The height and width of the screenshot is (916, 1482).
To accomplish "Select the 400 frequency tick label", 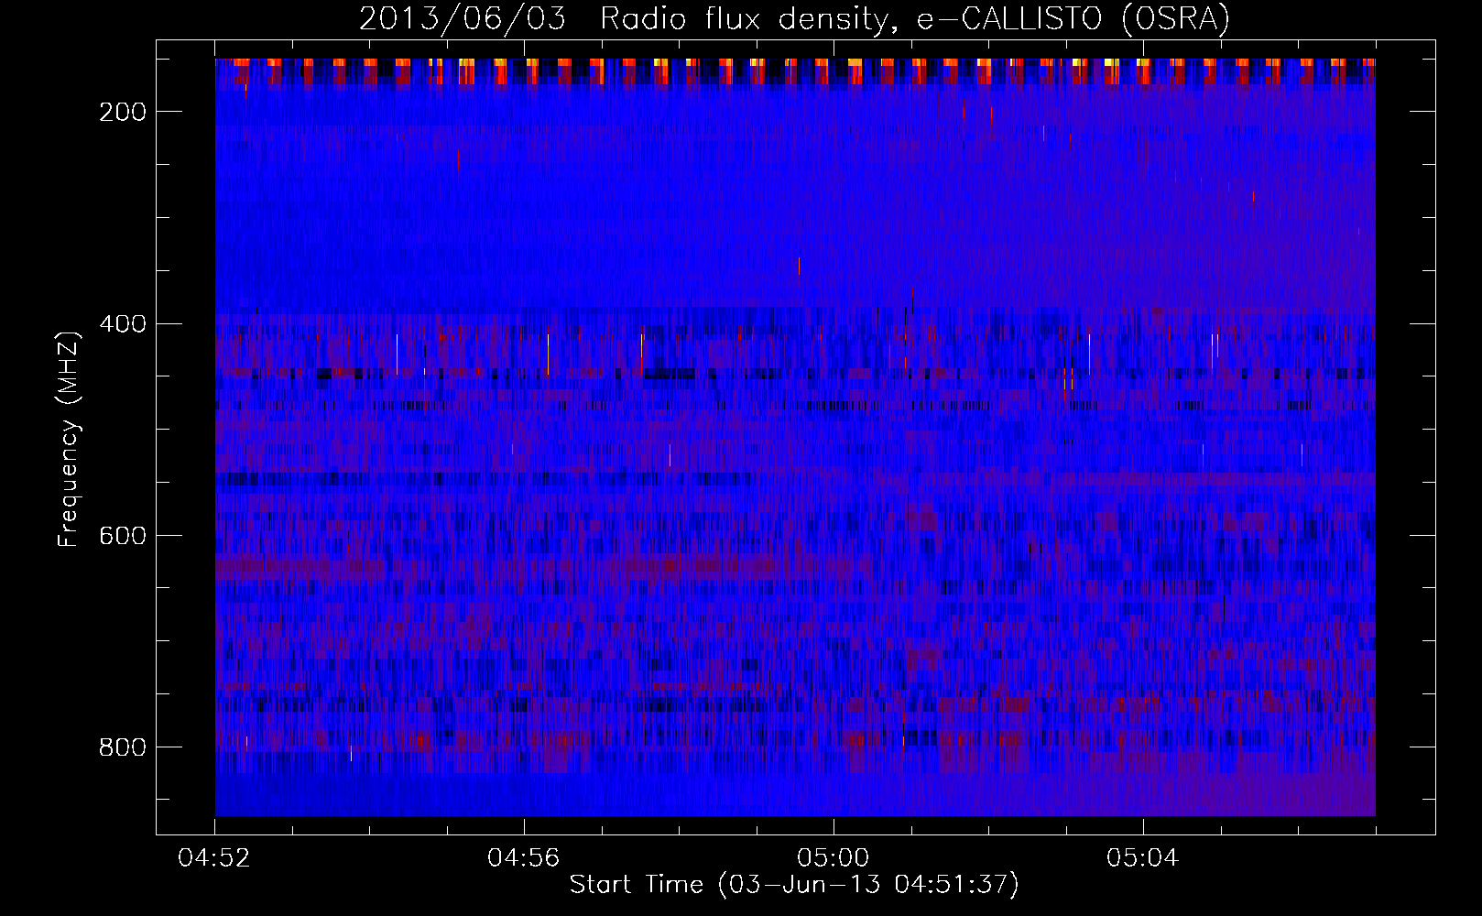I will [123, 324].
